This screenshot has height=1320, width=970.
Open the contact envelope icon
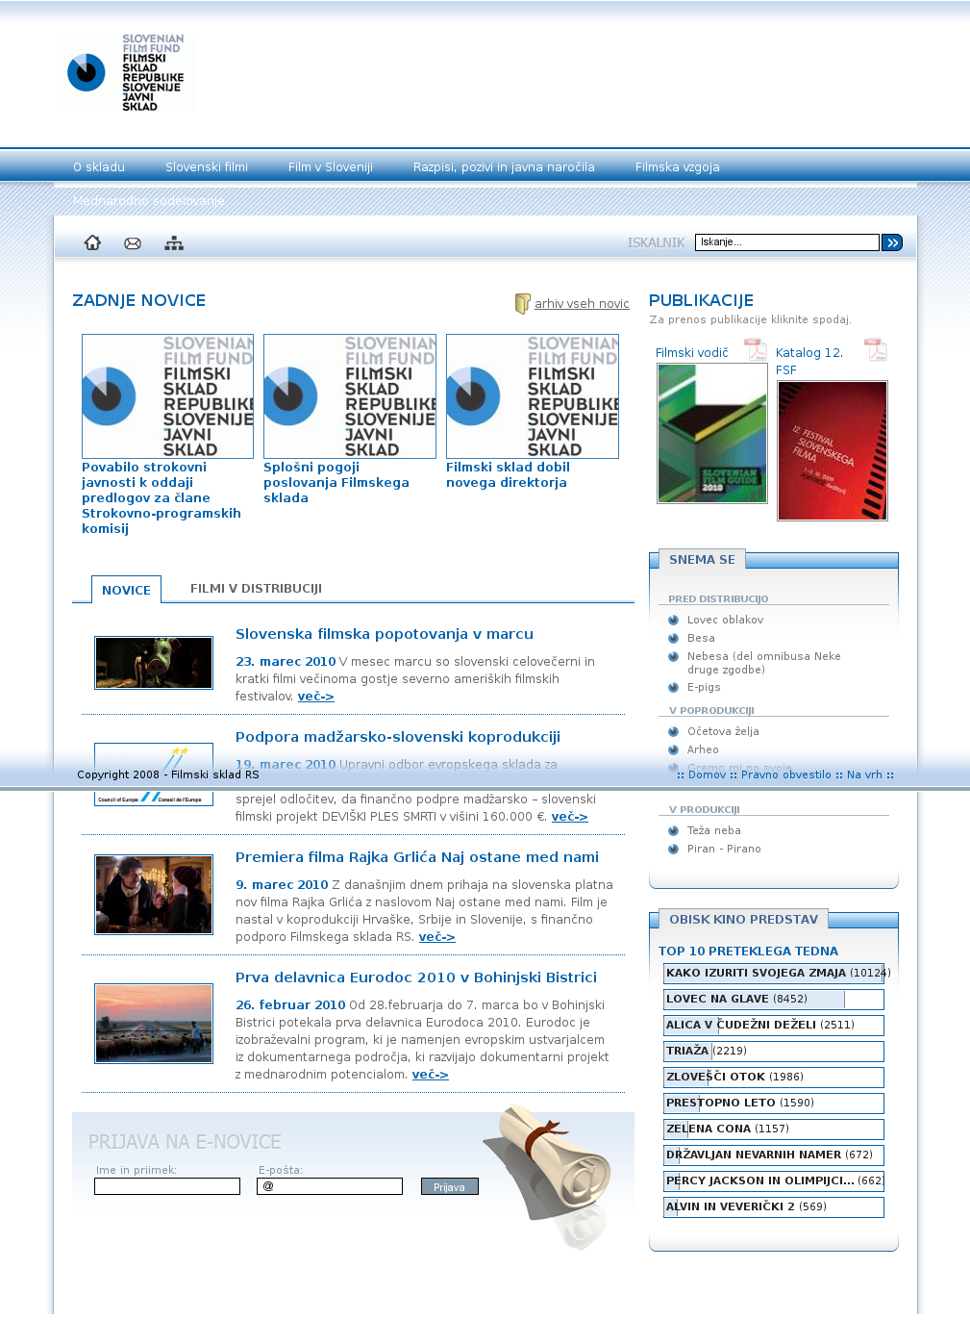pyautogui.click(x=133, y=243)
